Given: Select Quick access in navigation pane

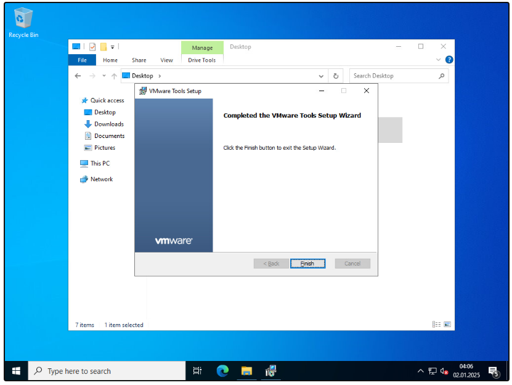Looking at the screenshot, I should (x=103, y=100).
